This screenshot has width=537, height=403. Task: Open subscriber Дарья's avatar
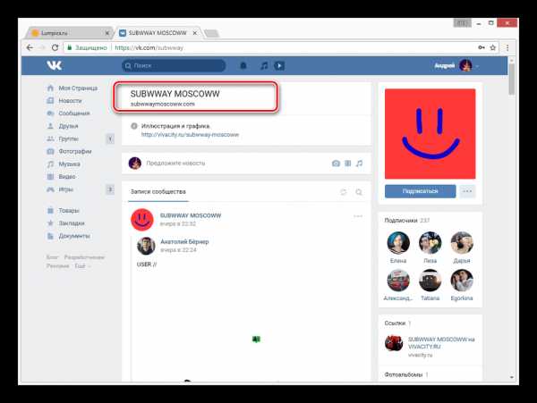pyautogui.click(x=462, y=243)
